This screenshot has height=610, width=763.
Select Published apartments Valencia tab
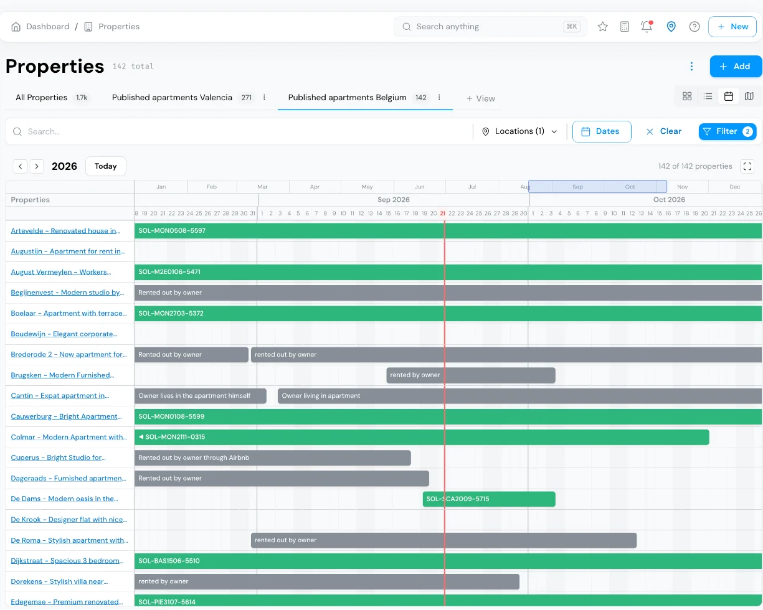tap(183, 98)
